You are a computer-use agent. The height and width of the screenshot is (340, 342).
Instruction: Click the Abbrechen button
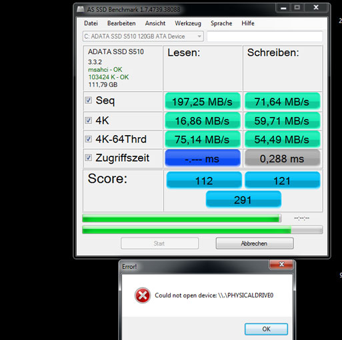coord(255,244)
